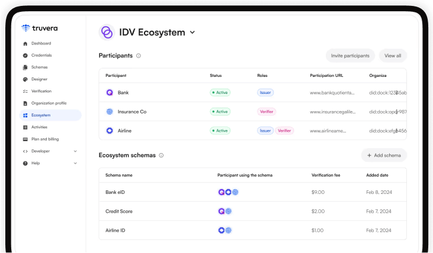
Task: Open the IDV Ecosystem dropdown chevron
Action: pos(193,33)
